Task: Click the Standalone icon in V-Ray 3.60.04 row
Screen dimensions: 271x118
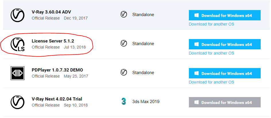Action: [x=124, y=14]
